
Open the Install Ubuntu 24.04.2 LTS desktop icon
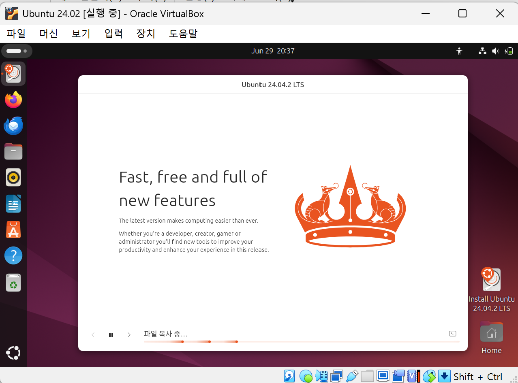tap(491, 289)
